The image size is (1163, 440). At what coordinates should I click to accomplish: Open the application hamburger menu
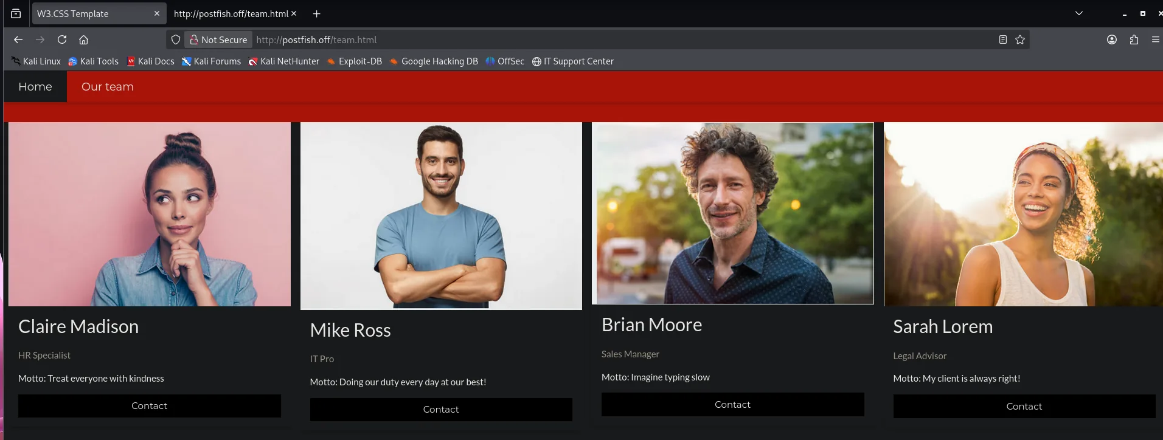click(1155, 40)
